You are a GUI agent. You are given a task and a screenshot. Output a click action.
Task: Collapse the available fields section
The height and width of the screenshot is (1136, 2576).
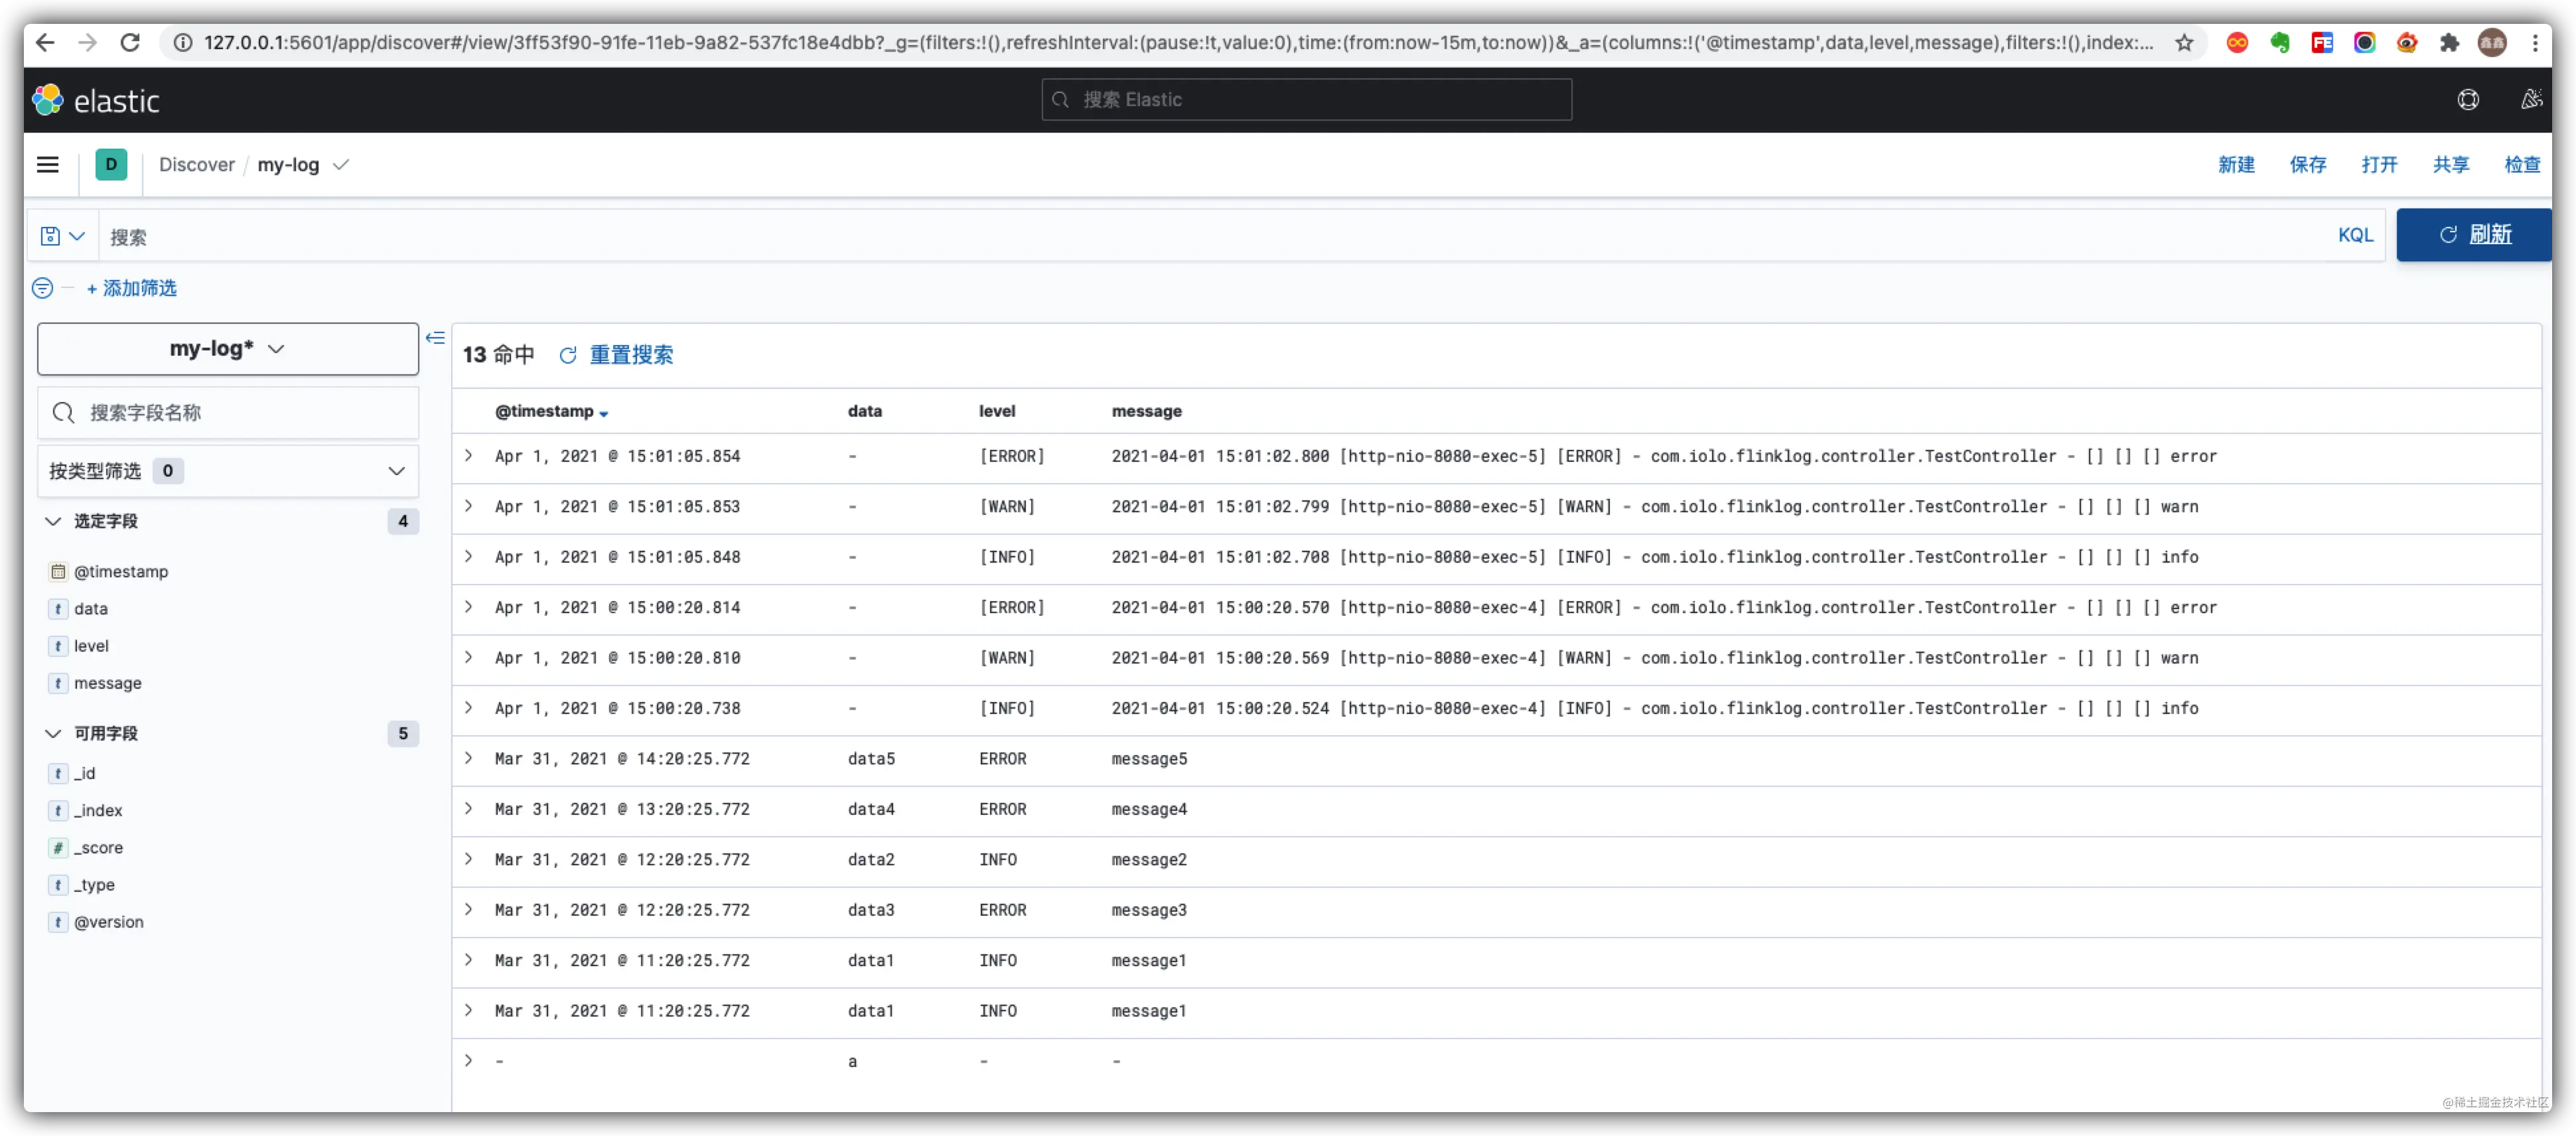(x=53, y=734)
